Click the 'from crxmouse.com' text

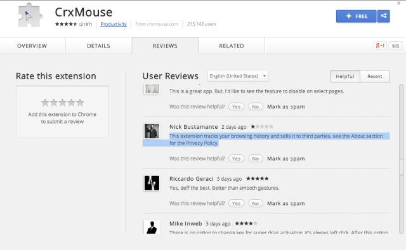click(x=157, y=24)
